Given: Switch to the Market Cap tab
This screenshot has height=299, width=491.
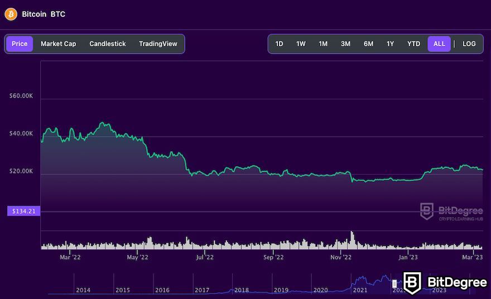Looking at the screenshot, I should pyautogui.click(x=58, y=44).
